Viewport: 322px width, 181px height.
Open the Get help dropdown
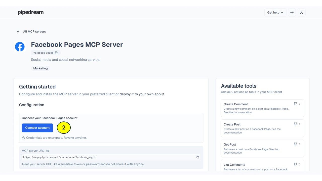click(275, 13)
